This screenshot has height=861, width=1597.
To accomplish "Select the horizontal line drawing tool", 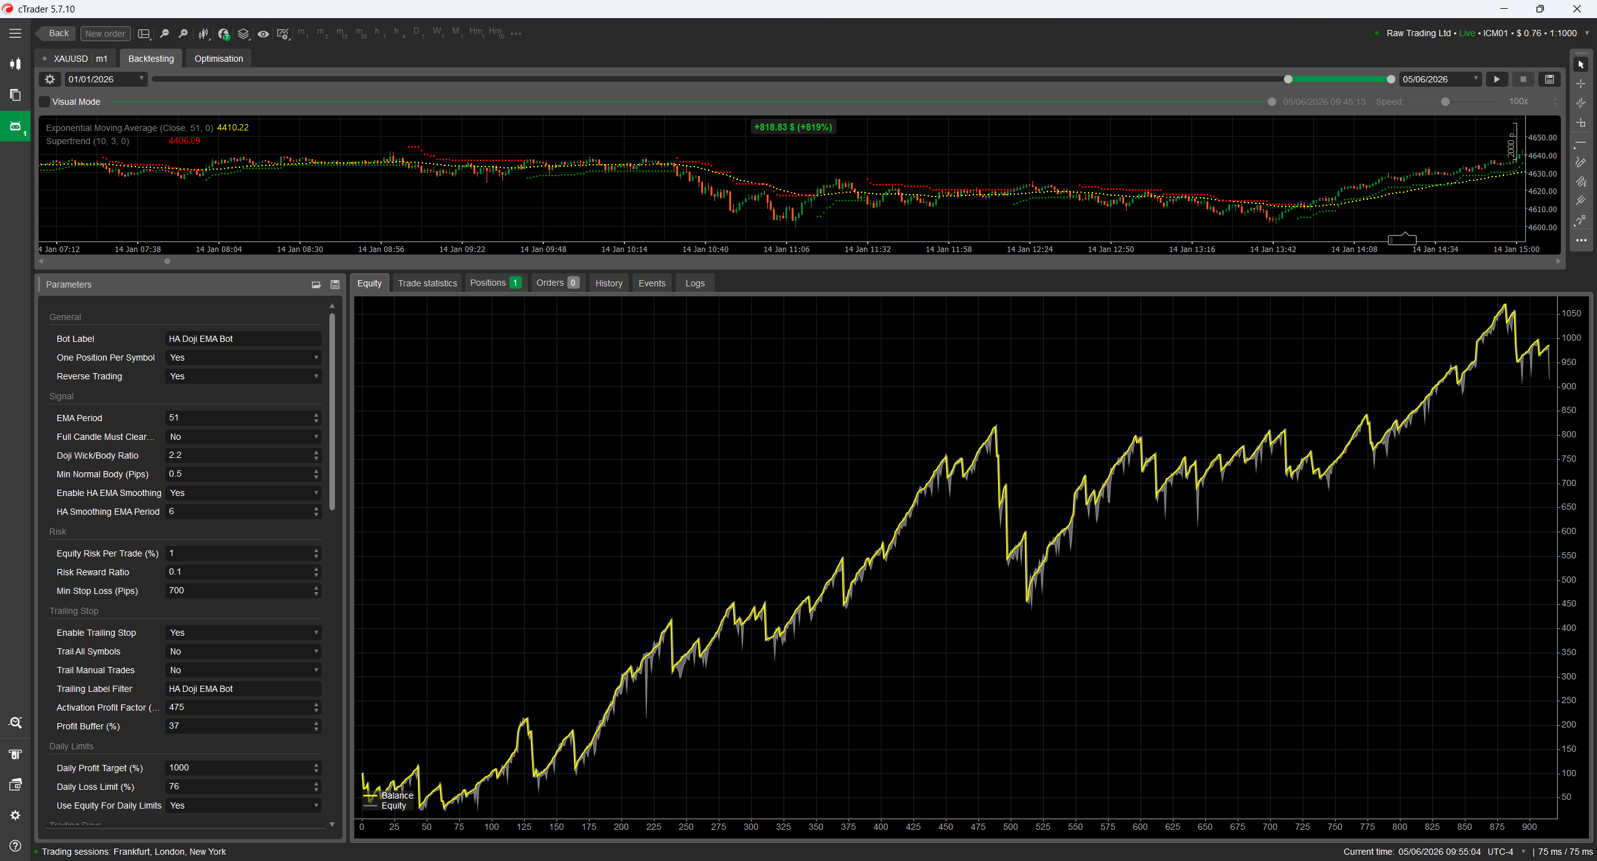I will [x=1581, y=143].
